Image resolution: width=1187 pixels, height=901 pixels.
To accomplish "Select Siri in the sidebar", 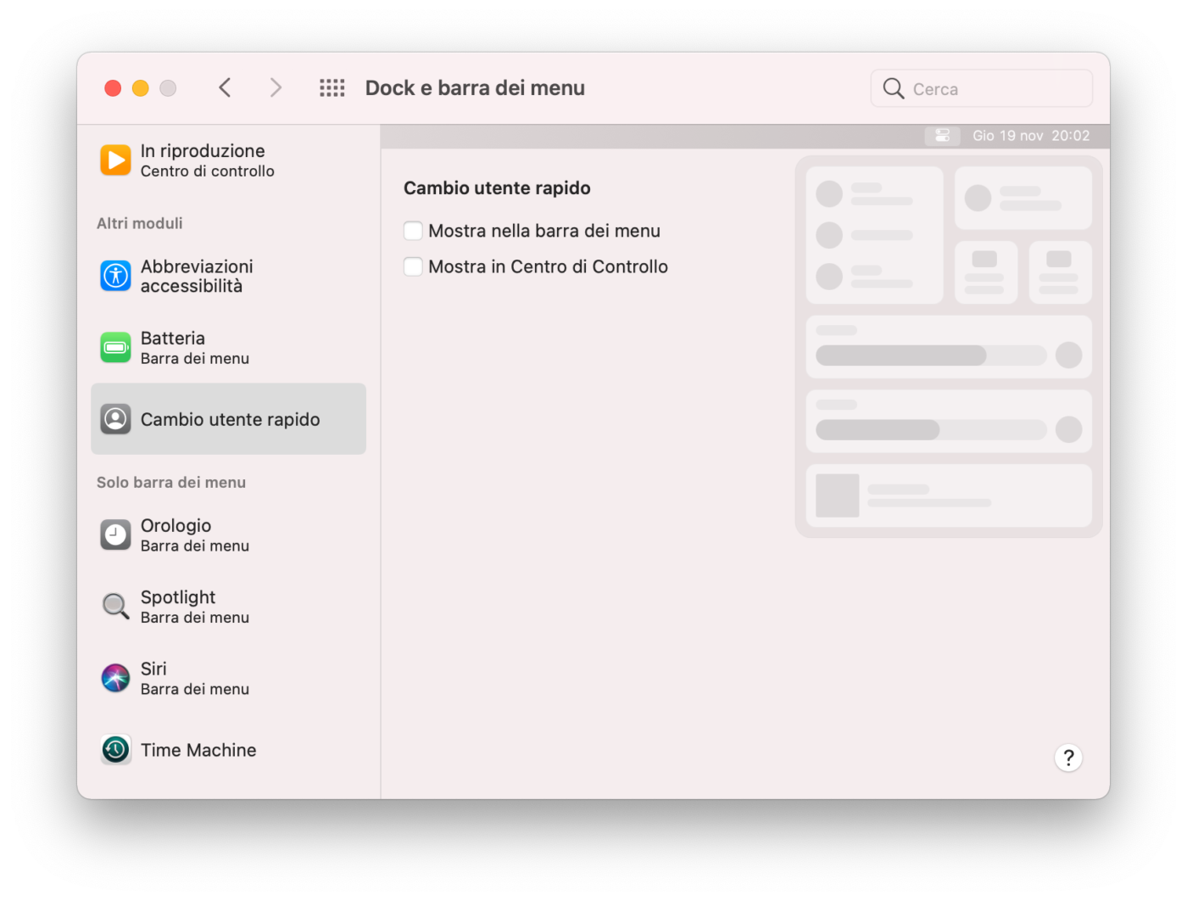I will point(228,678).
